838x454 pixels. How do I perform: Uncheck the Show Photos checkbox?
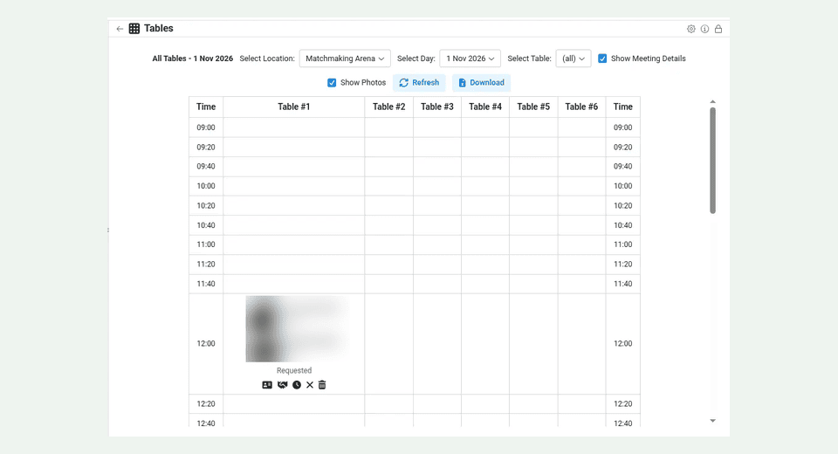point(332,82)
